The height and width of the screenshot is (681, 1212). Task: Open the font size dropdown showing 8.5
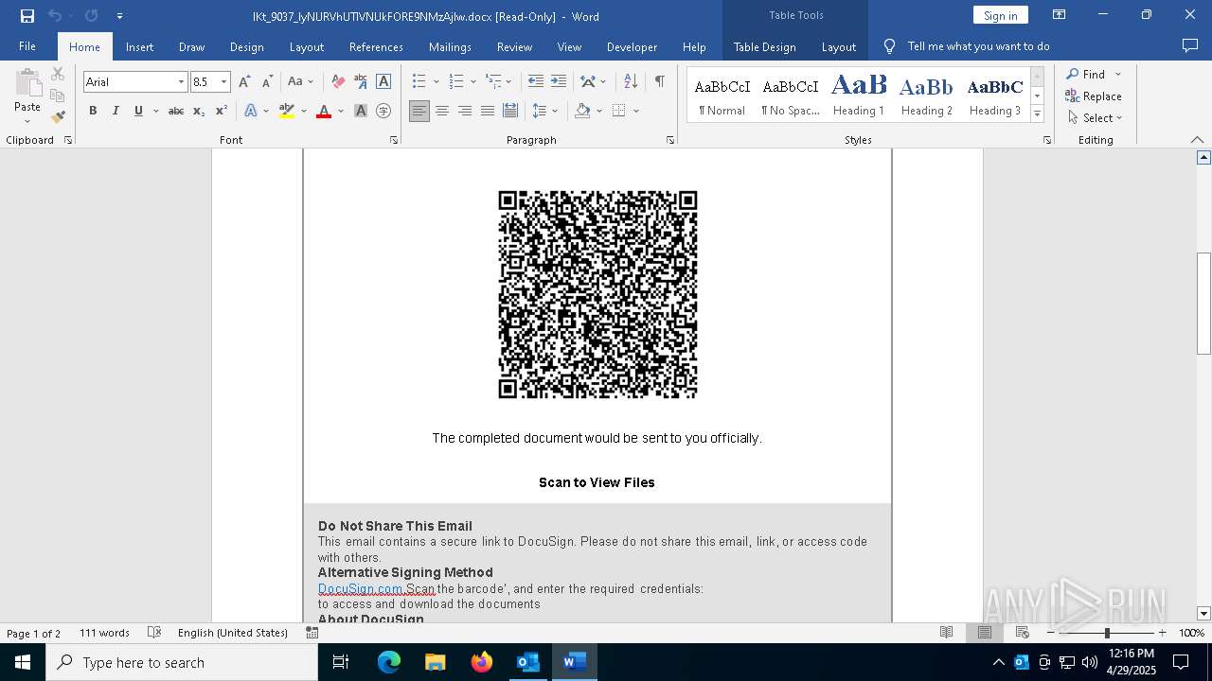[224, 82]
